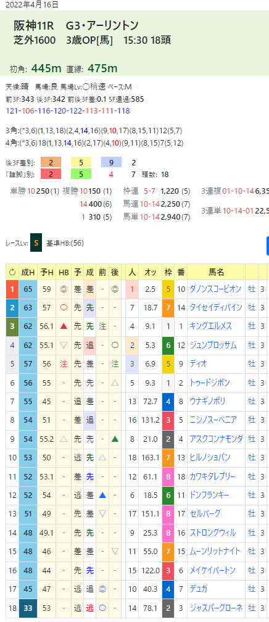Sort table by 人 popularity column header

click(x=132, y=272)
